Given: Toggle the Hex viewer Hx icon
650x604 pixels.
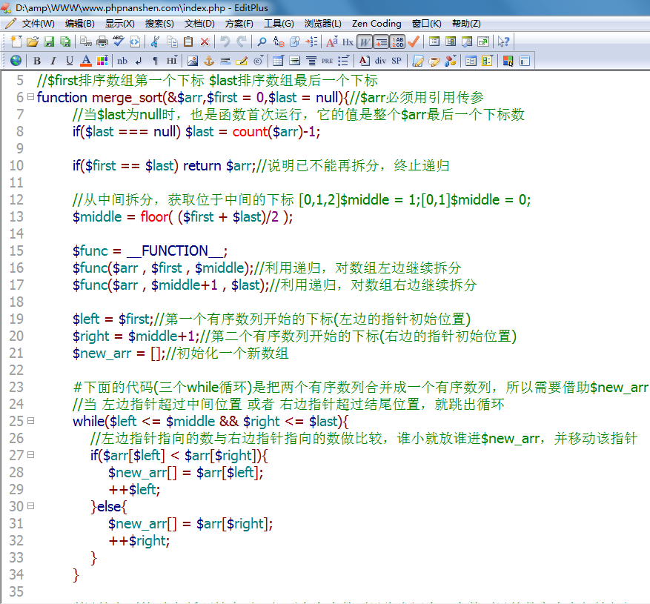Looking at the screenshot, I should point(348,42).
